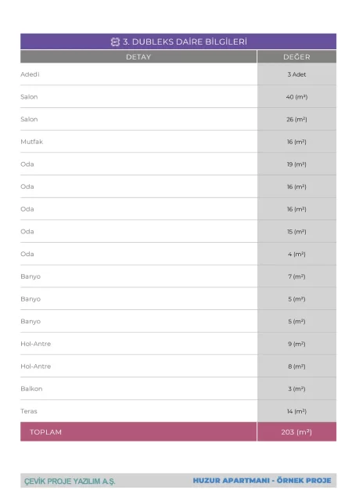Select the '3. DUBLEKS DAİRE BİLGİLERİ' title
The width and height of the screenshot is (352, 498).
click(x=185, y=41)
